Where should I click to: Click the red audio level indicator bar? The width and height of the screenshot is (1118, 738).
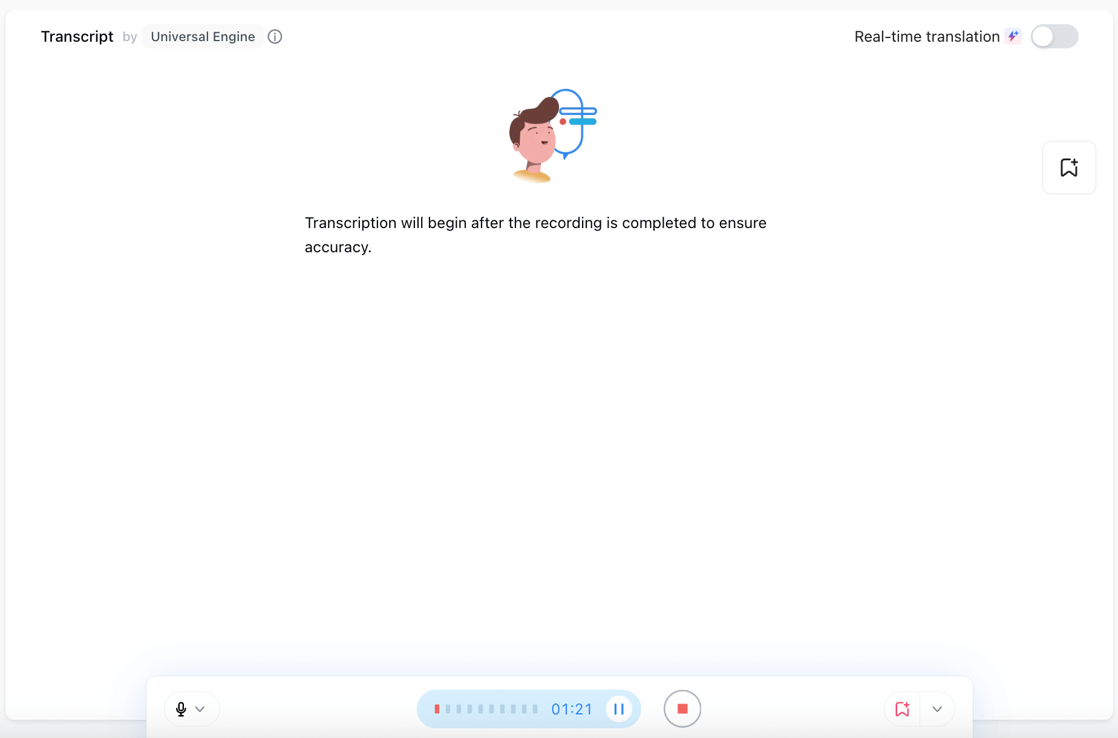pos(437,709)
